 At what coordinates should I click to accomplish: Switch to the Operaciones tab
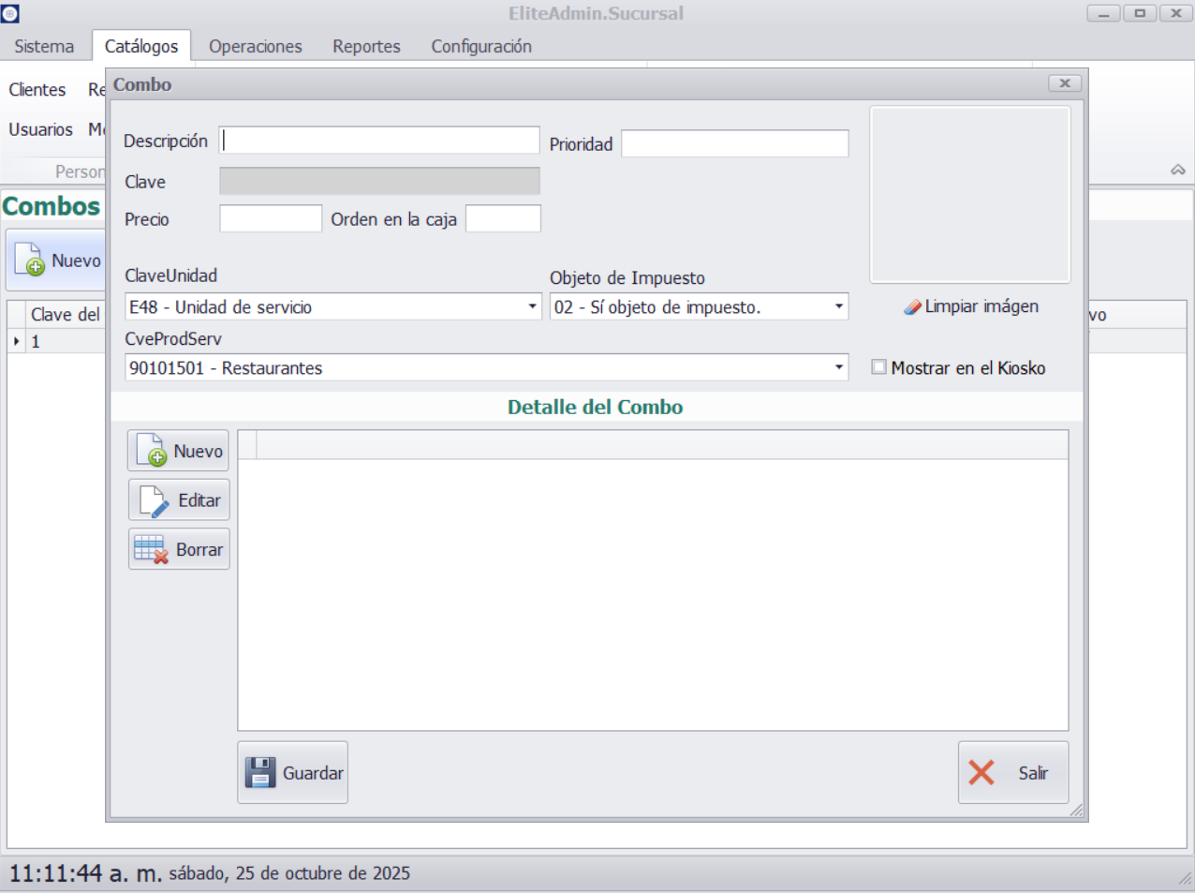(x=255, y=46)
